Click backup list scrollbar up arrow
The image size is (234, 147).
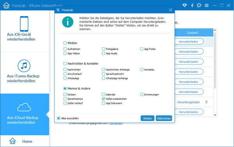(x=215, y=30)
